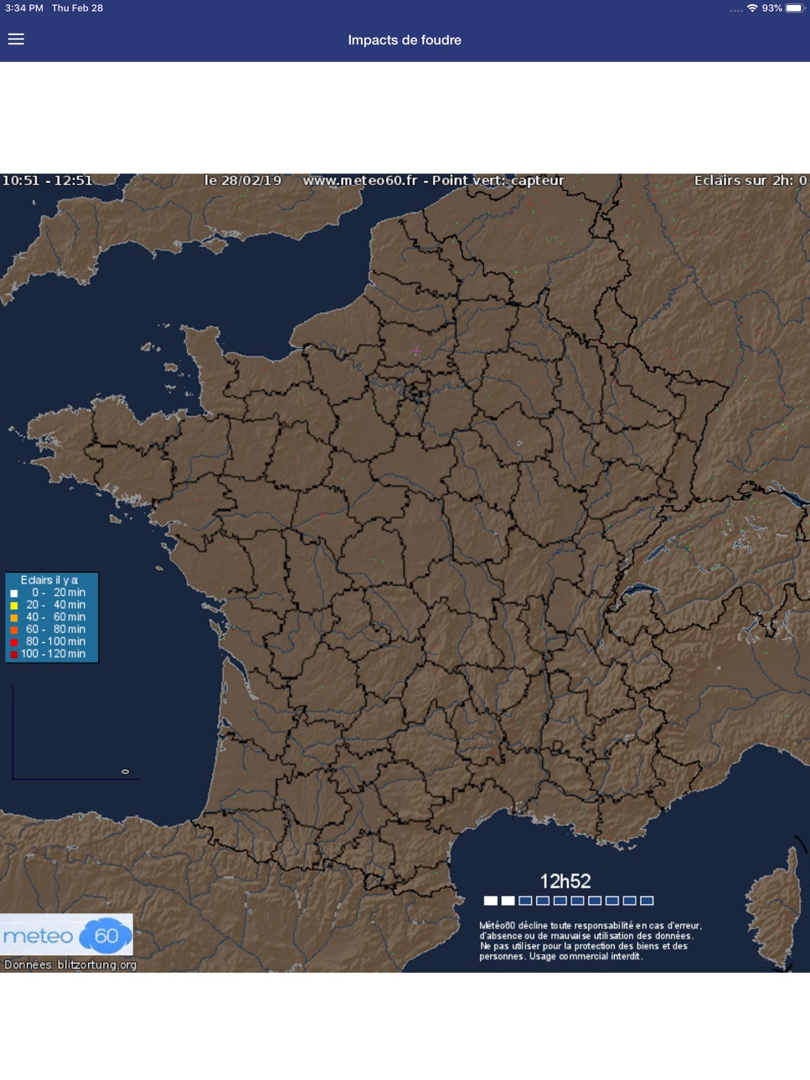The image size is (810, 1080).
Task: Click the "le 28/02/19" date label
Action: pyautogui.click(x=243, y=180)
